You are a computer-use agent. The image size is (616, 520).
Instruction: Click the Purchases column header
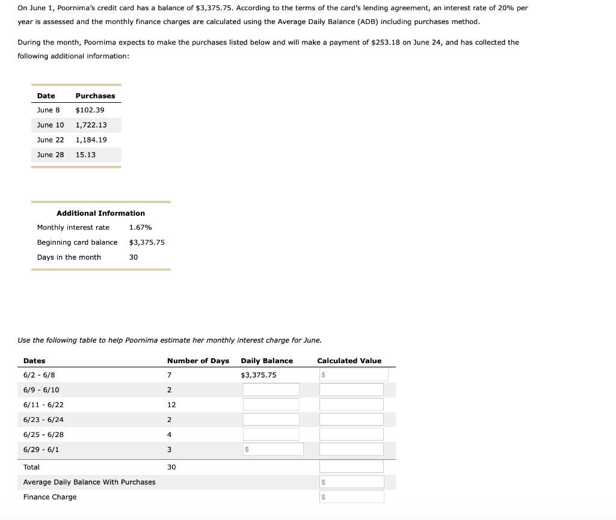[96, 96]
